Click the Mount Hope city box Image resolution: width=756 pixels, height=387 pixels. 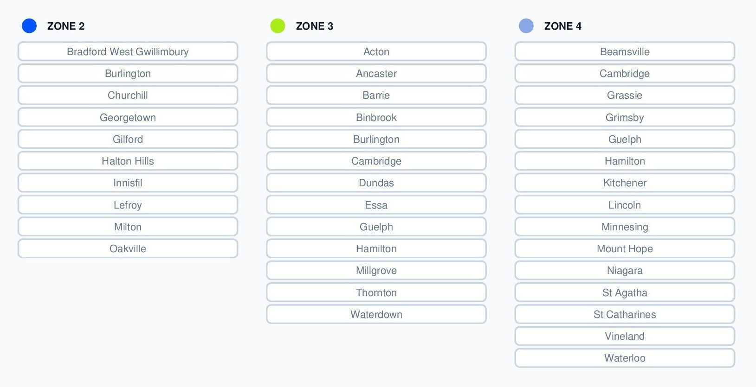point(625,249)
